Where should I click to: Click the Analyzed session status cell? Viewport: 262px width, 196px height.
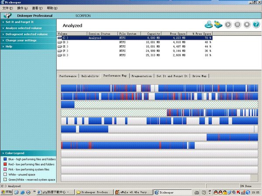(95, 38)
